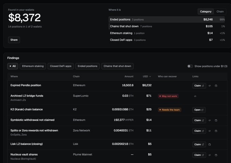Click the May not work status badge

pos(168,96)
